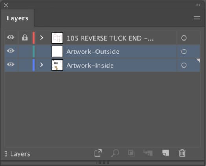Image resolution: width=206 pixels, height=166 pixels.
Task: Open the Layers panel hamburger menu
Action: (x=197, y=18)
